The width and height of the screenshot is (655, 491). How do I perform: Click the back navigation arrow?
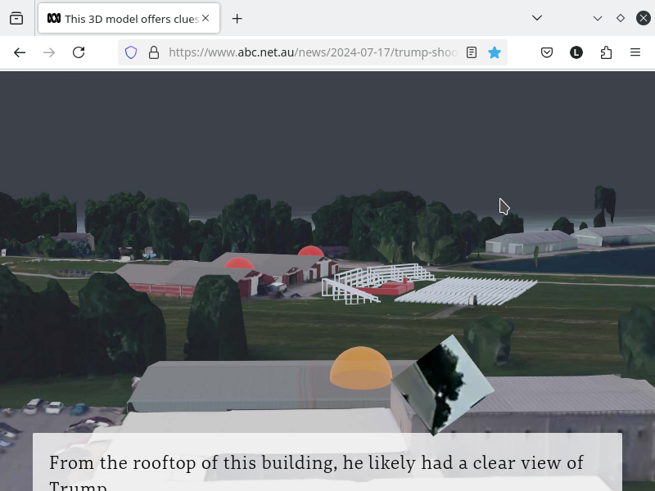[20, 52]
